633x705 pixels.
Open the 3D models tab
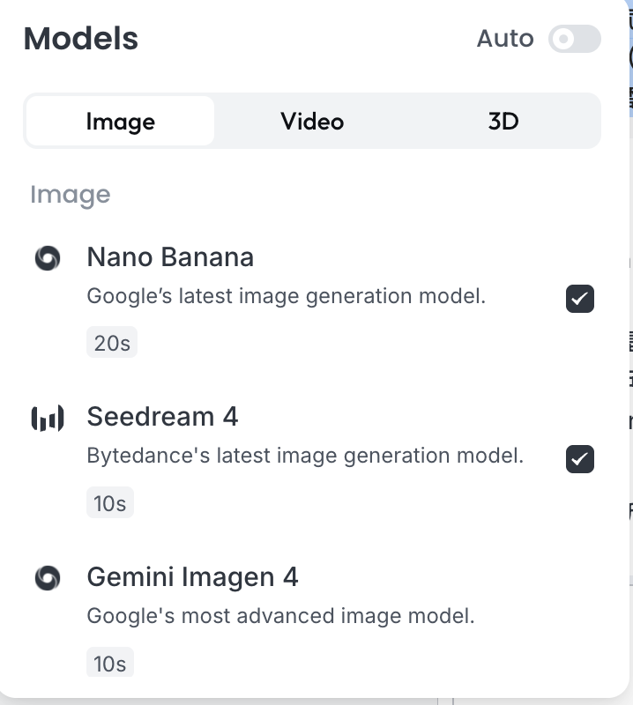(503, 121)
